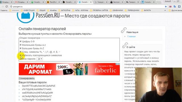This screenshot has width=182, height=102.
Task: Open a new tab button
Action: tap(159, 2)
